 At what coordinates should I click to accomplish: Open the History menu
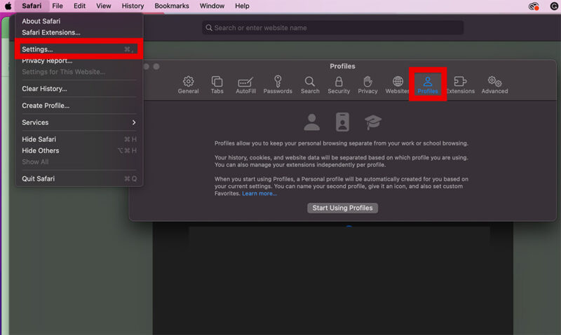click(x=133, y=6)
